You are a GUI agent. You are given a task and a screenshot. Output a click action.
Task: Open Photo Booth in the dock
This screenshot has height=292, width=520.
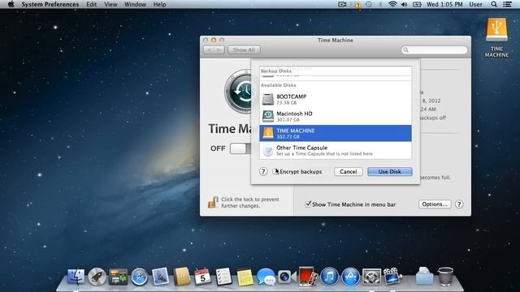point(307,276)
